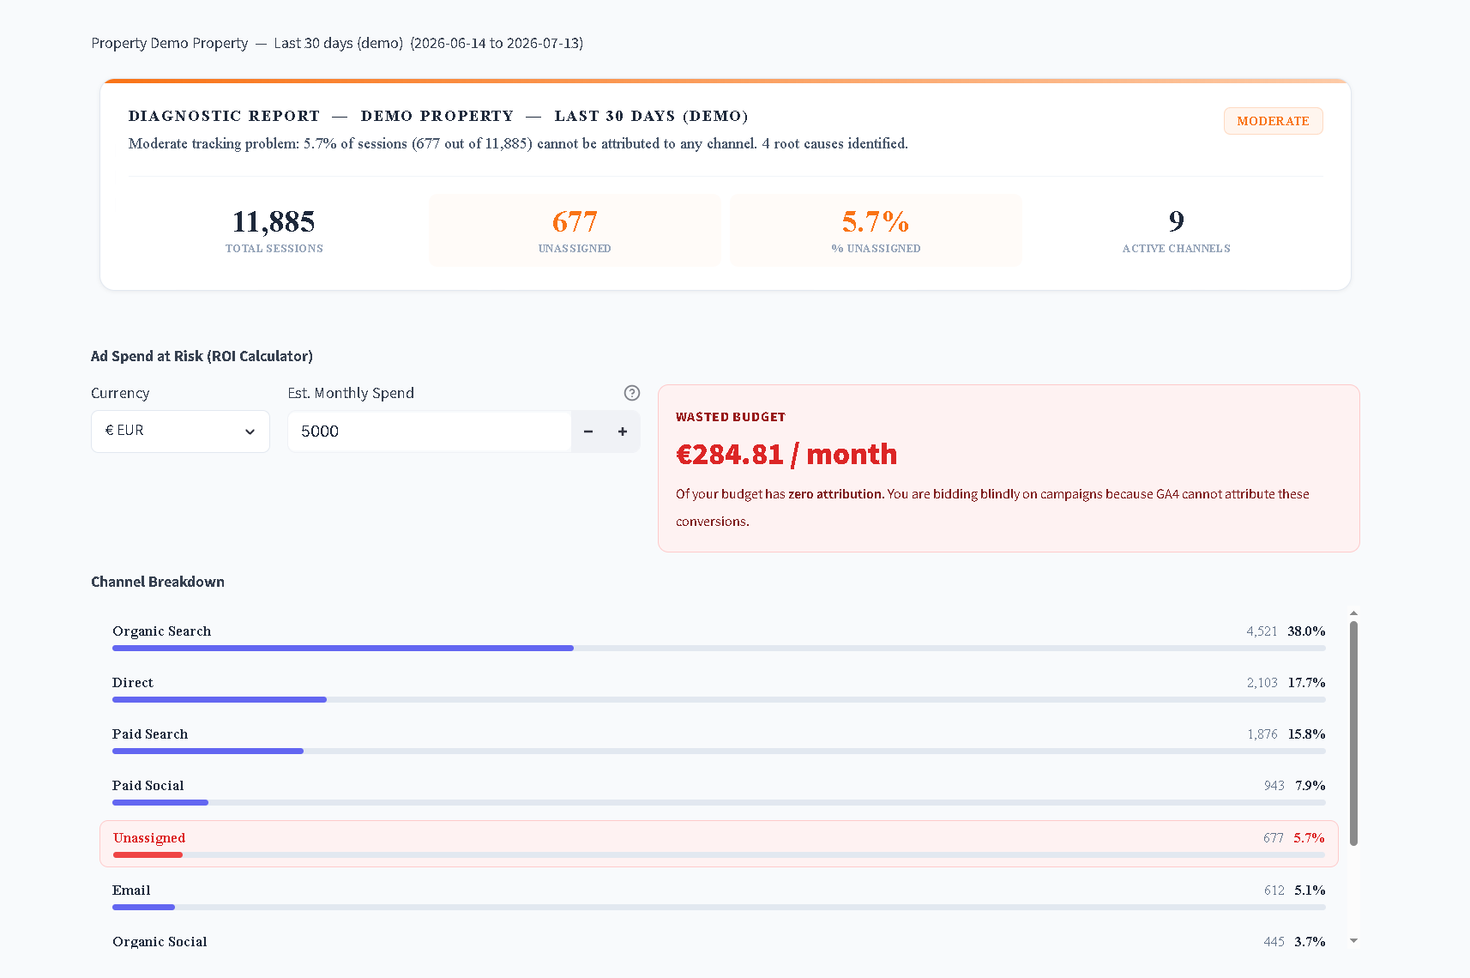Click the Email channel row
Viewport: 1470px width, 978px height.
[719, 896]
